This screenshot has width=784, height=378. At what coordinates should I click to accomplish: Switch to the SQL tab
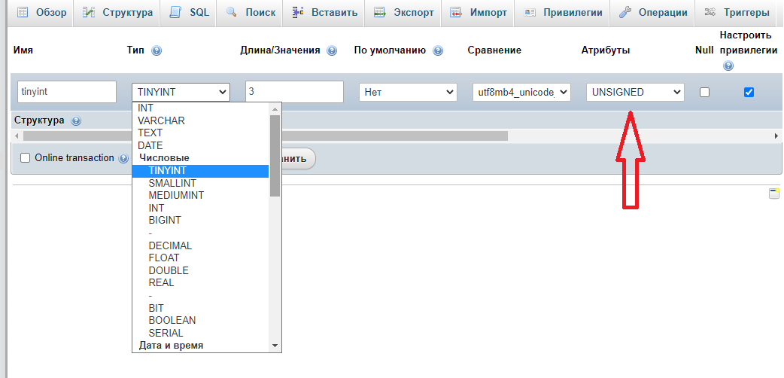click(190, 13)
